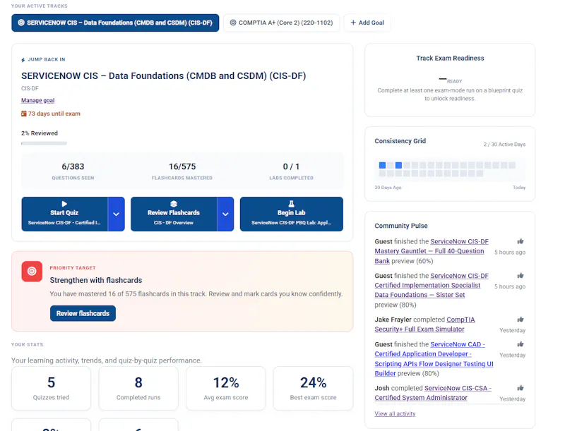Open CompTIA Security+ Full Exam Simulator link
Screen dimensions: 565x431
(x=425, y=324)
